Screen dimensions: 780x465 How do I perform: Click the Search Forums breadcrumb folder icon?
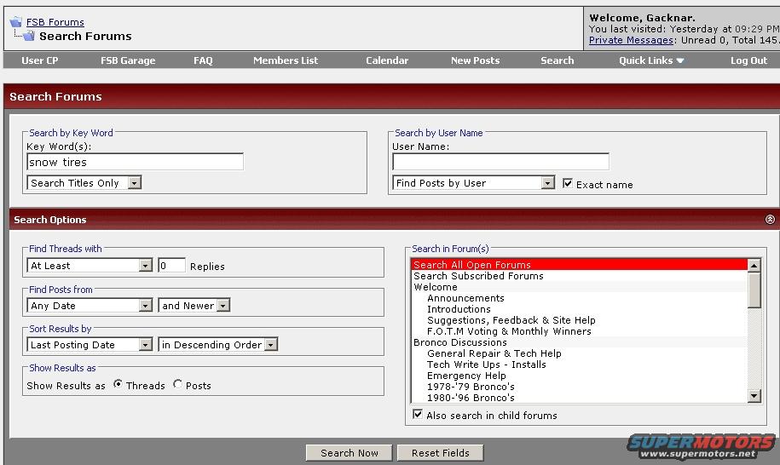(27, 36)
